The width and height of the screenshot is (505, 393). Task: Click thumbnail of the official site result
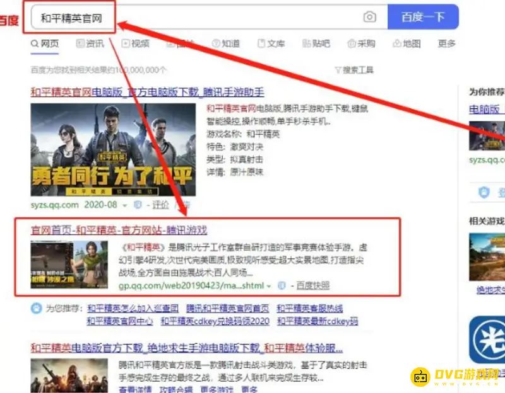(x=69, y=265)
